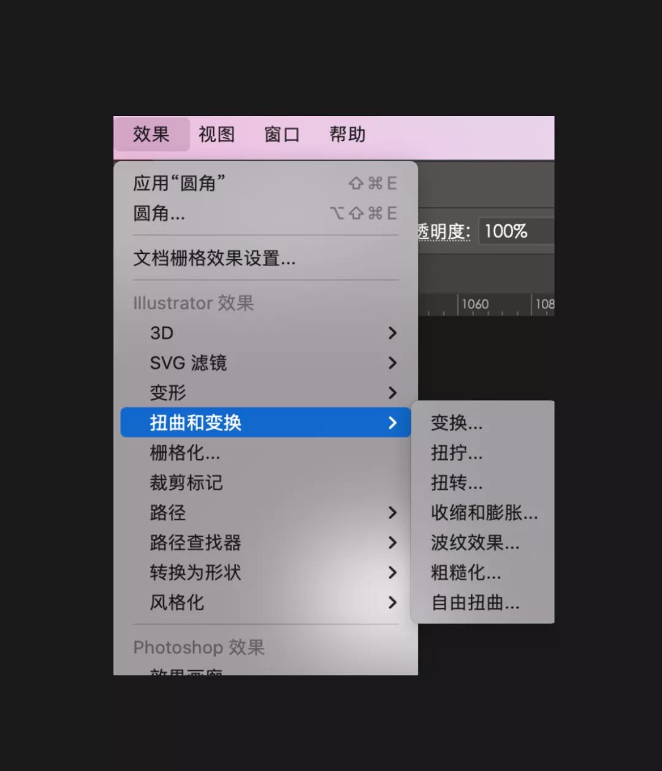Open 文档栅格效果设置... dialog
This screenshot has width=662, height=771.
coord(265,258)
